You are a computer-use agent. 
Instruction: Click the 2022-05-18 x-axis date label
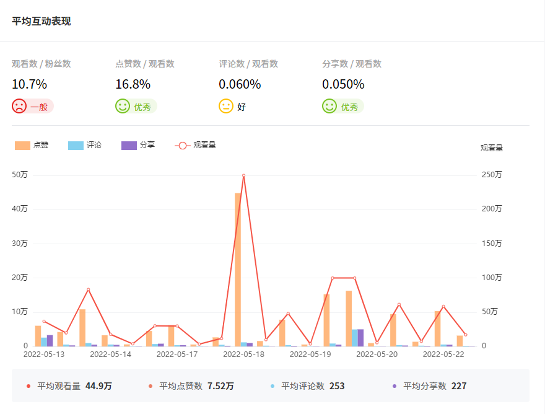(243, 355)
